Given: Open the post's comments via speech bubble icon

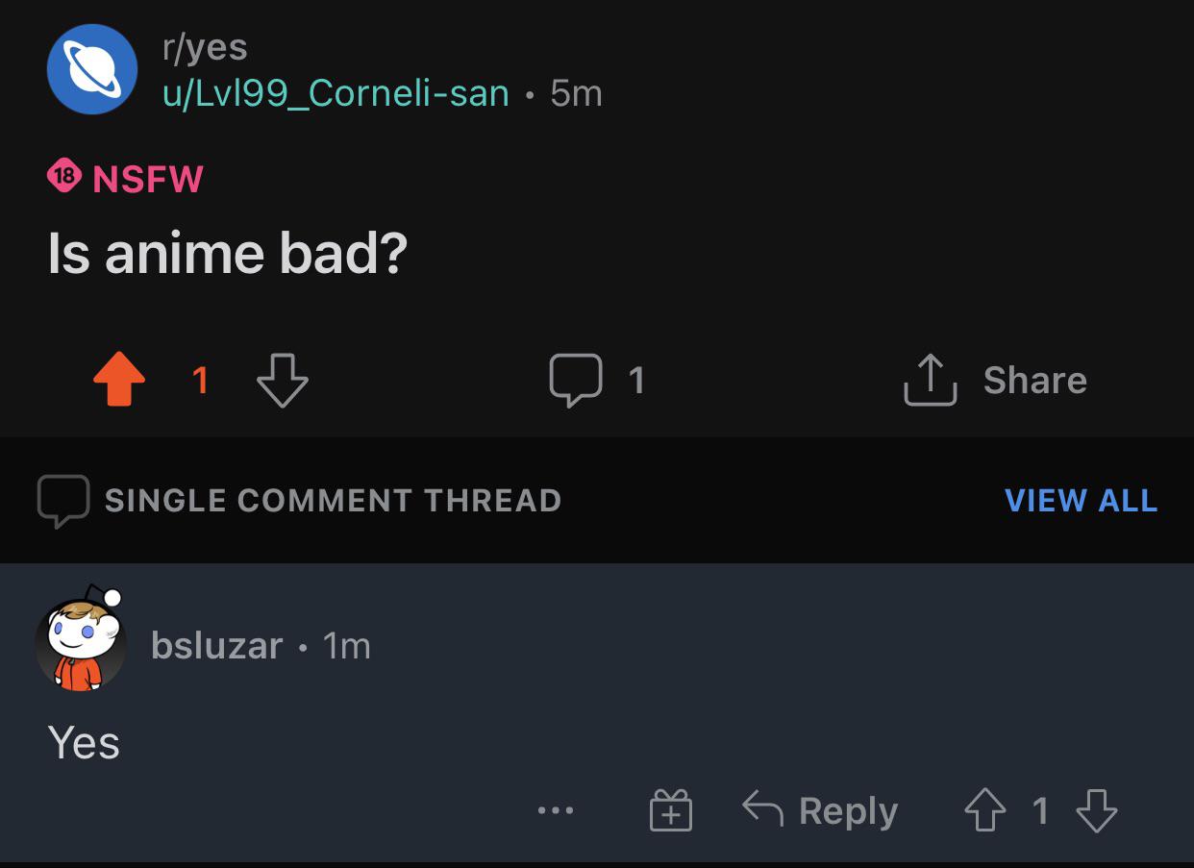Looking at the screenshot, I should (x=576, y=381).
